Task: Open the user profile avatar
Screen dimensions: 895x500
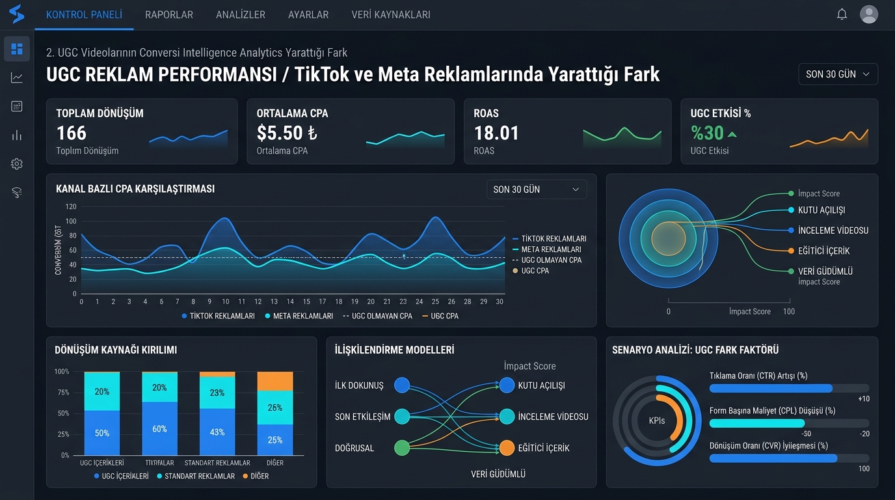Action: tap(869, 14)
